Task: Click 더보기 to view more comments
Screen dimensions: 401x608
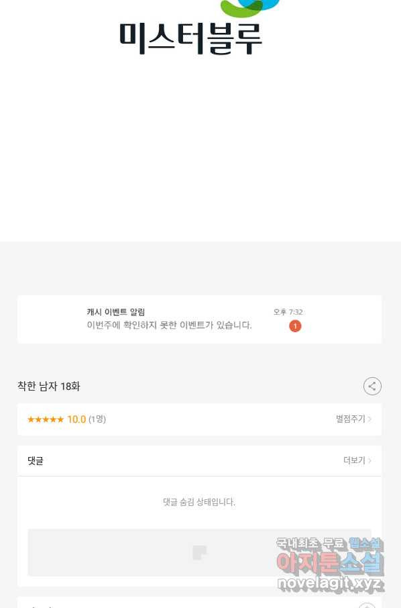Action: 354,460
